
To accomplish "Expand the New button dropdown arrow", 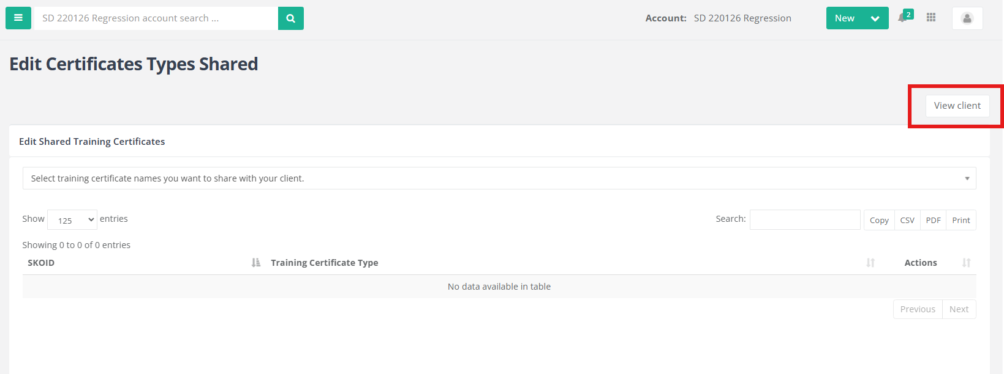I will [875, 18].
